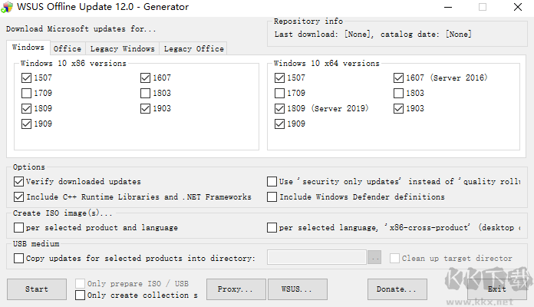Click the Donate button
This screenshot has height=307, width=534.
tap(397, 289)
